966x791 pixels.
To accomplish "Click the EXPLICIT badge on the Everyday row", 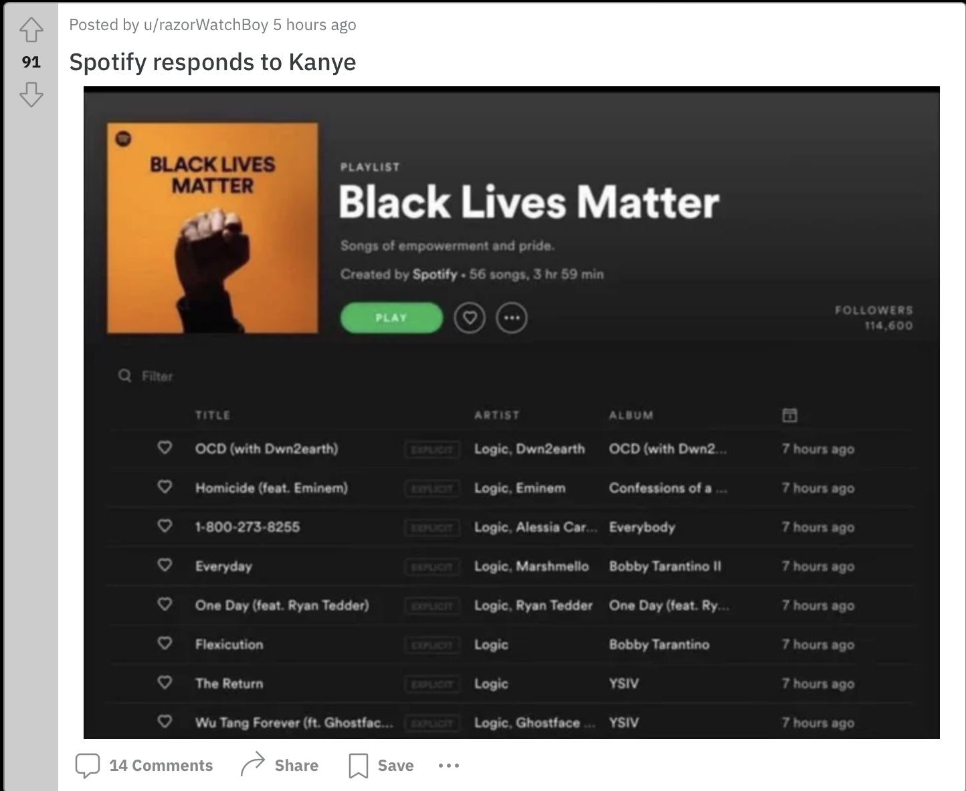I will (432, 567).
